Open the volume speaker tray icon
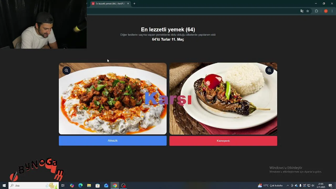 pyautogui.click(x=313, y=186)
